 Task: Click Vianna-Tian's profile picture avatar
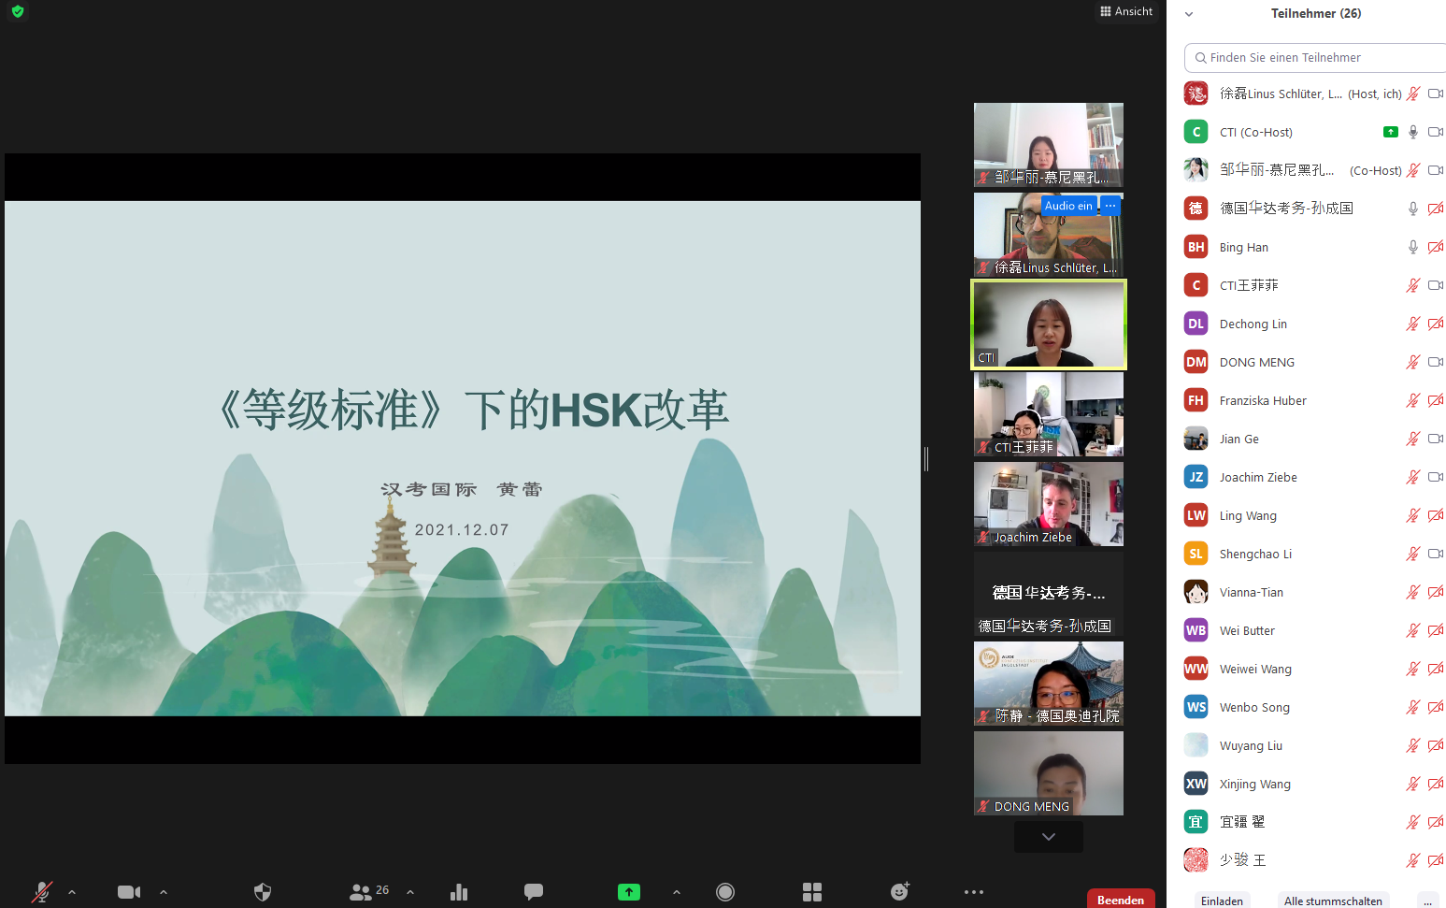tap(1195, 592)
